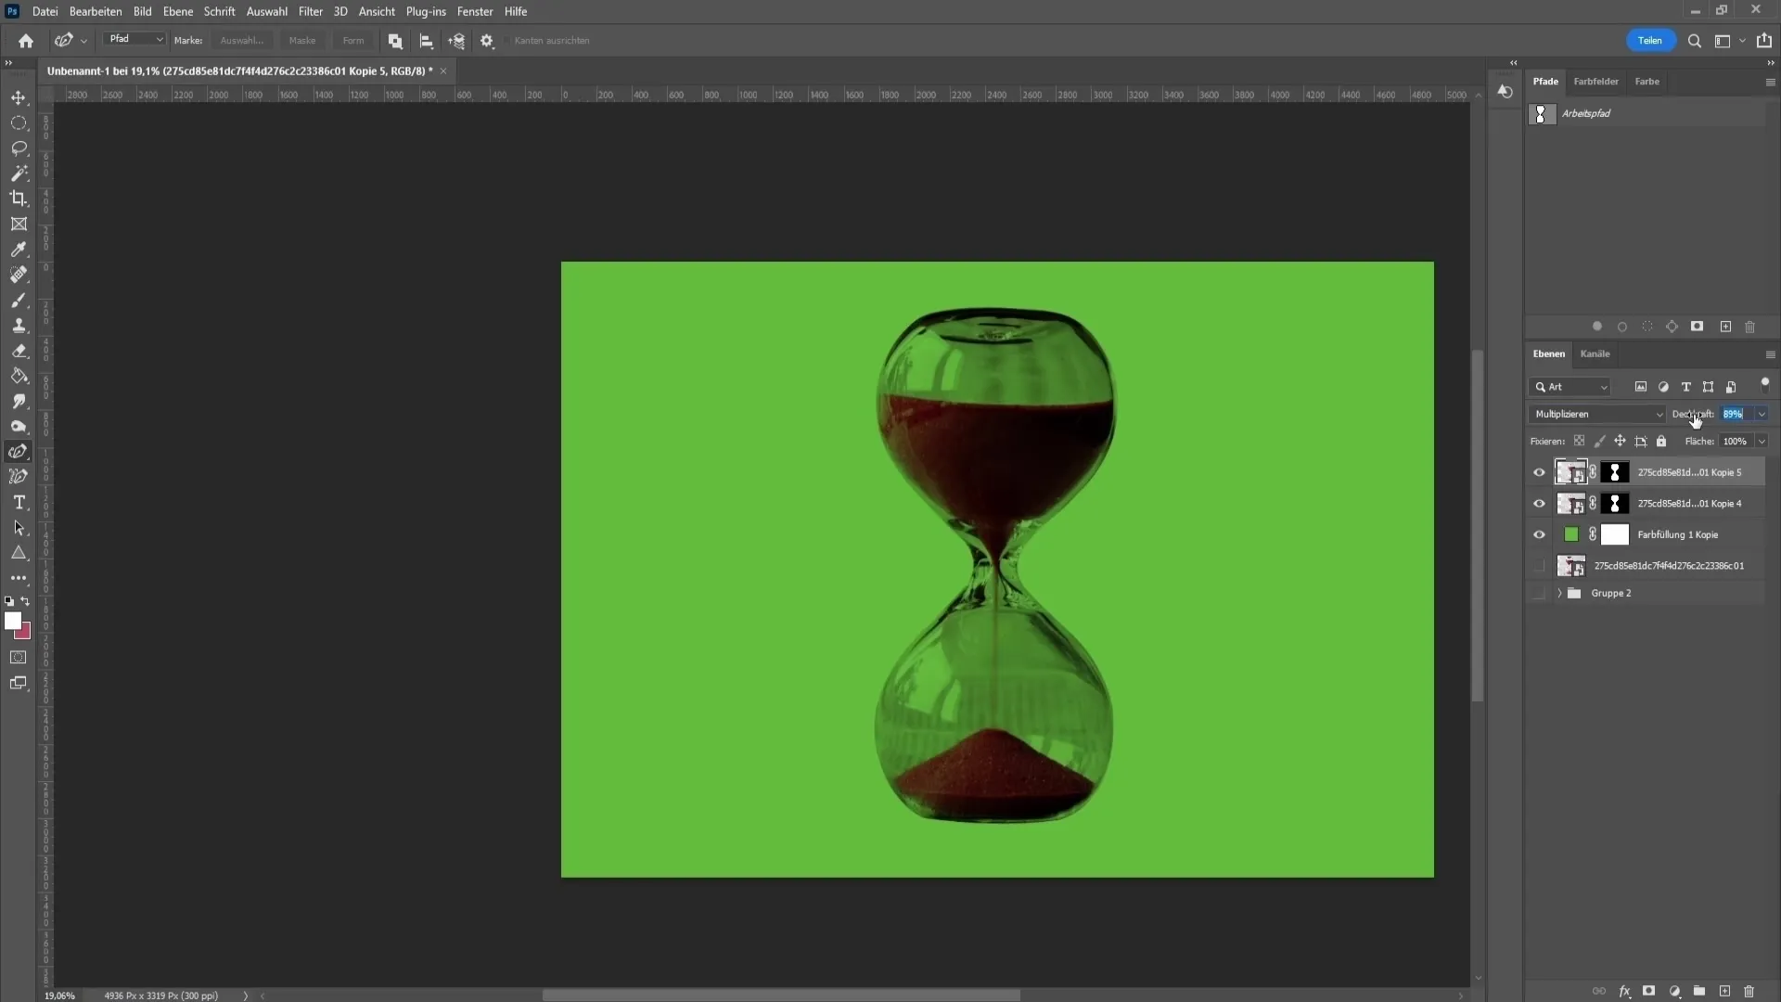Select the Triangle shape tool
The width and height of the screenshot is (1781, 1002).
(19, 553)
